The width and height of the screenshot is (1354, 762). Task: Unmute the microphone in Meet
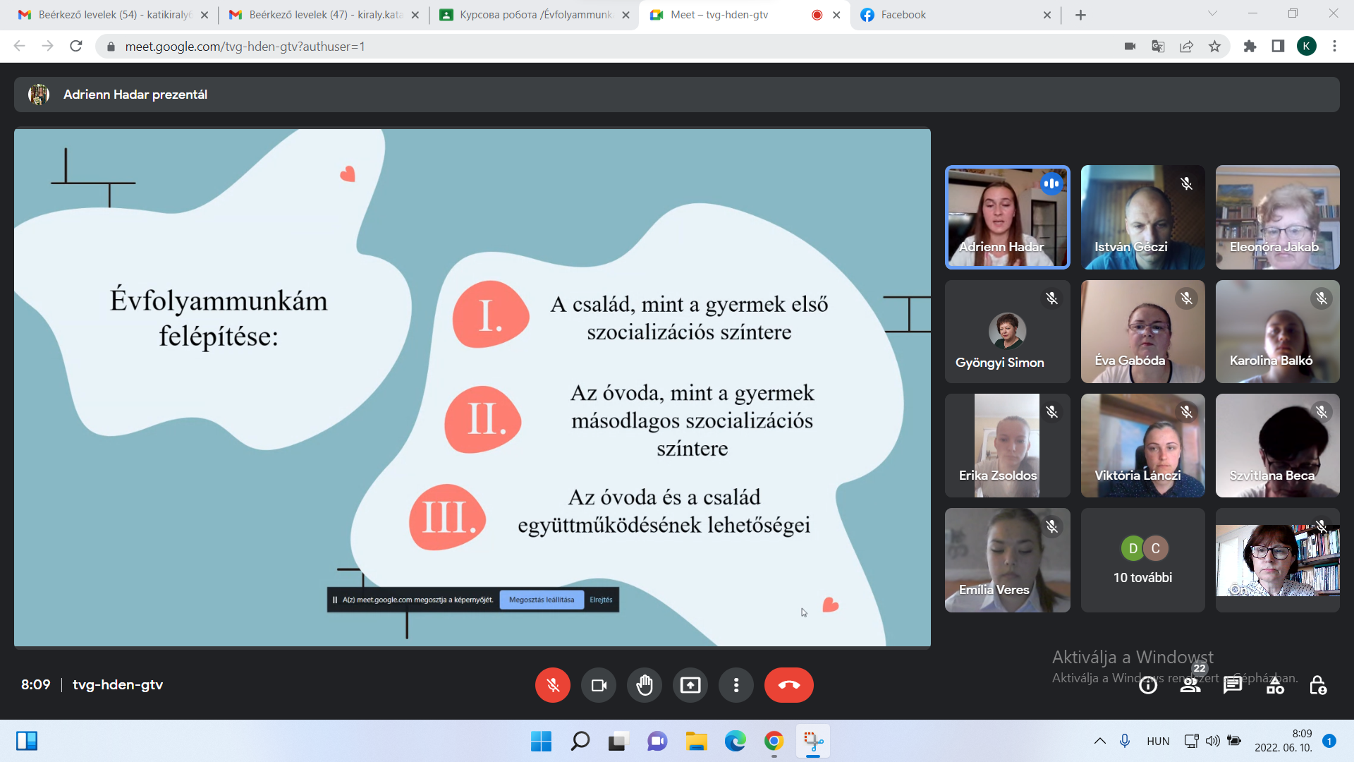point(552,685)
